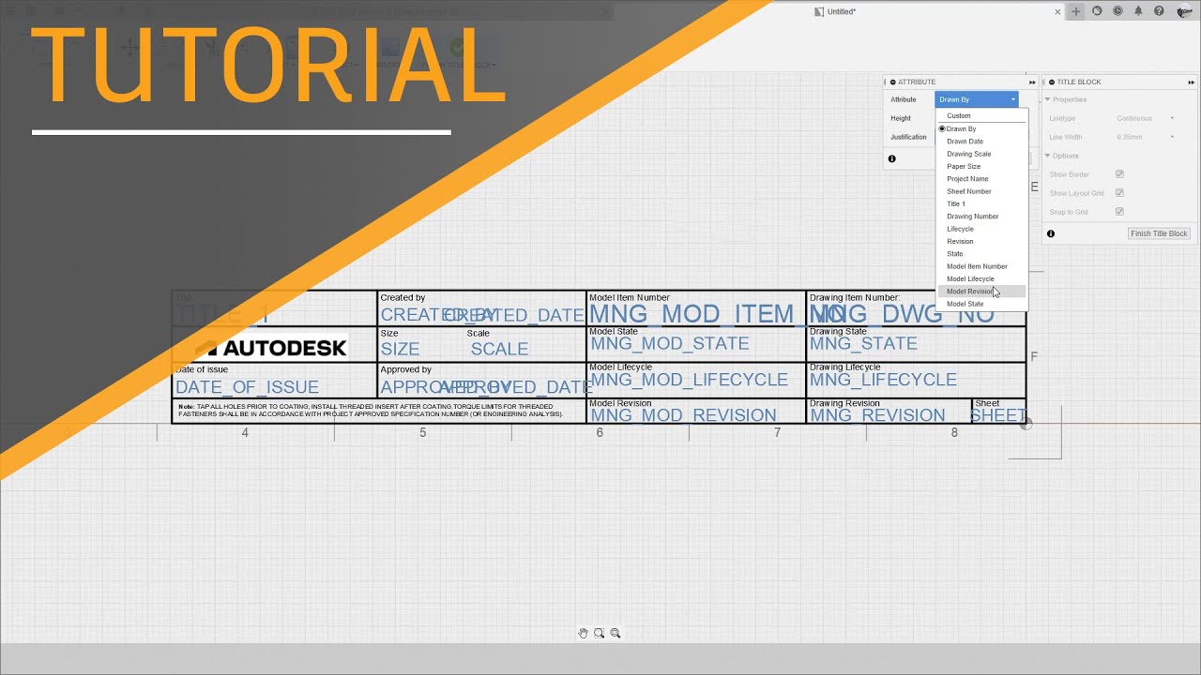
Task: Choose Model Revision from the attribute list
Action: pyautogui.click(x=981, y=292)
